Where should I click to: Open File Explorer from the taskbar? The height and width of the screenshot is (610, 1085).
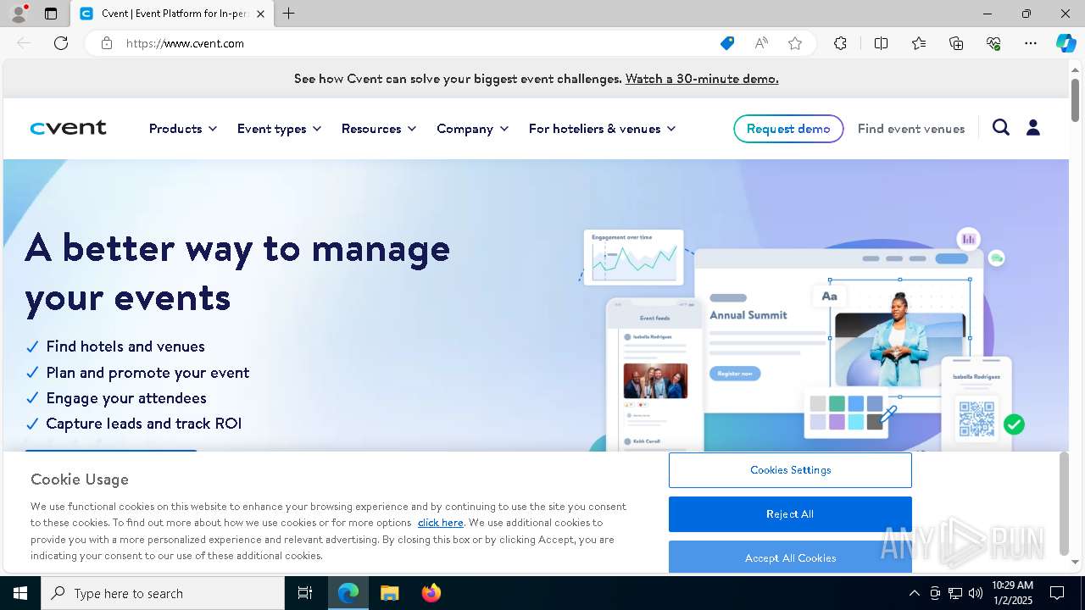389,593
